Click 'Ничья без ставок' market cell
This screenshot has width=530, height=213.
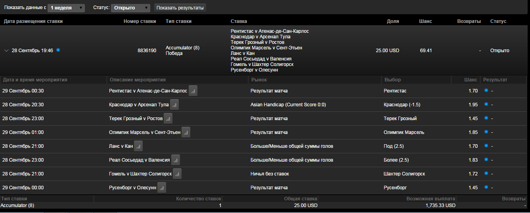(270, 174)
